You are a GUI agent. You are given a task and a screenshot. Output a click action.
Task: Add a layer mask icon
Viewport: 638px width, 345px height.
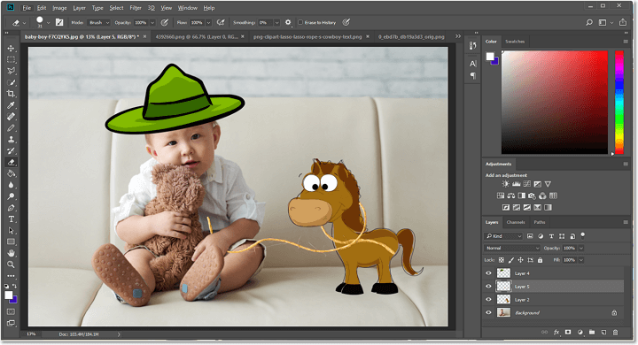tap(568, 333)
